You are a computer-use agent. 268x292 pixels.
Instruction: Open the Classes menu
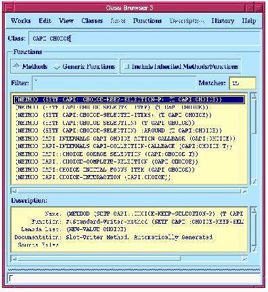click(92, 21)
